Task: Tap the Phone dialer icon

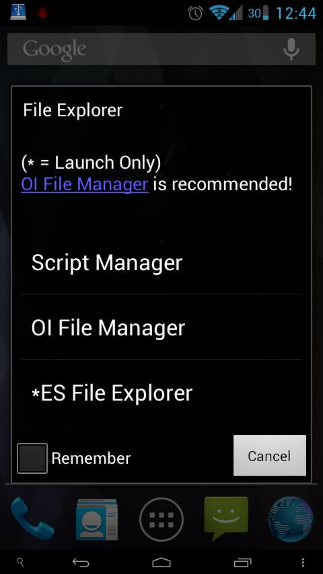Action: point(32,519)
